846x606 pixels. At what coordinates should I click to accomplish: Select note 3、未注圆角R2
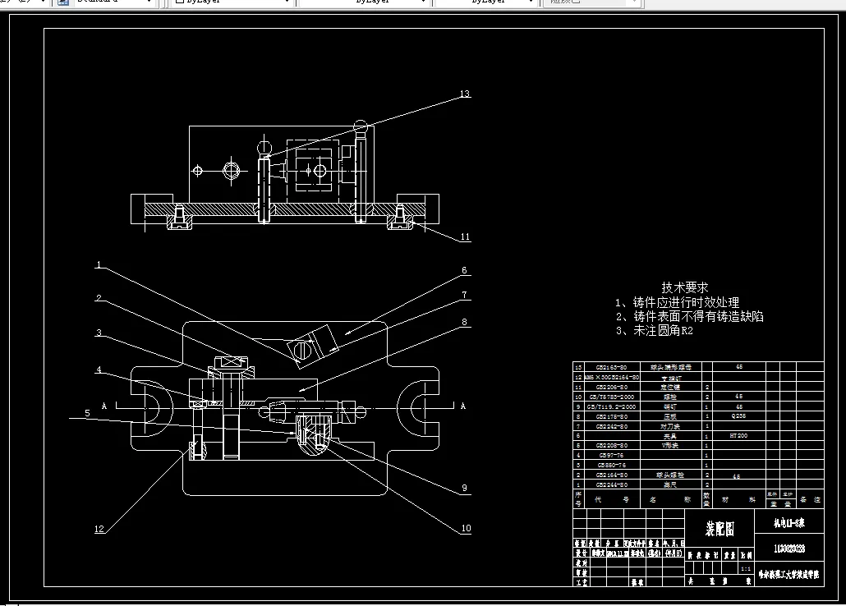pos(654,330)
